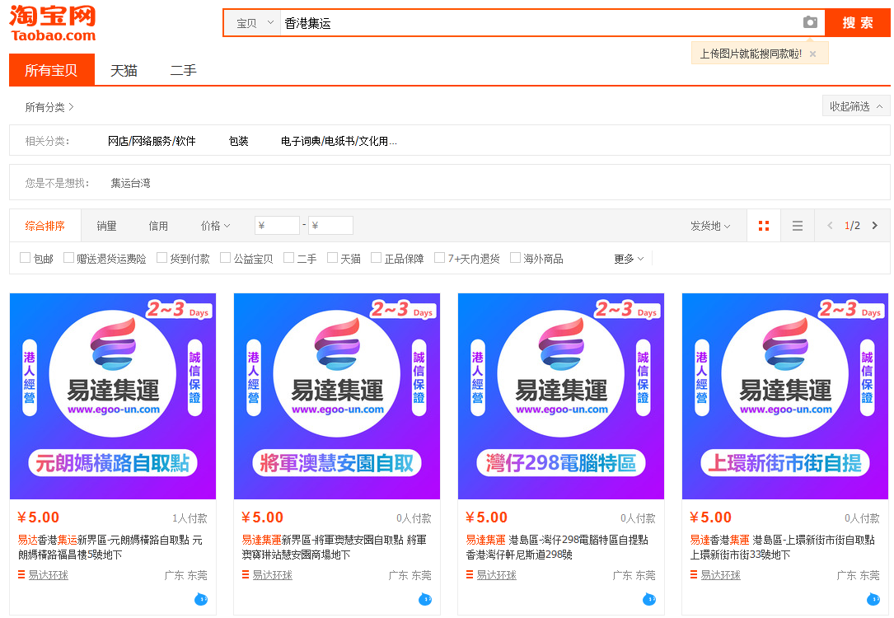Image resolution: width=894 pixels, height=618 pixels.
Task: Sort results by 销量
Action: point(106,226)
